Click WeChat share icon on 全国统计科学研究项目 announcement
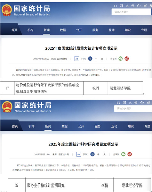152x192 pixels. click(124, 154)
